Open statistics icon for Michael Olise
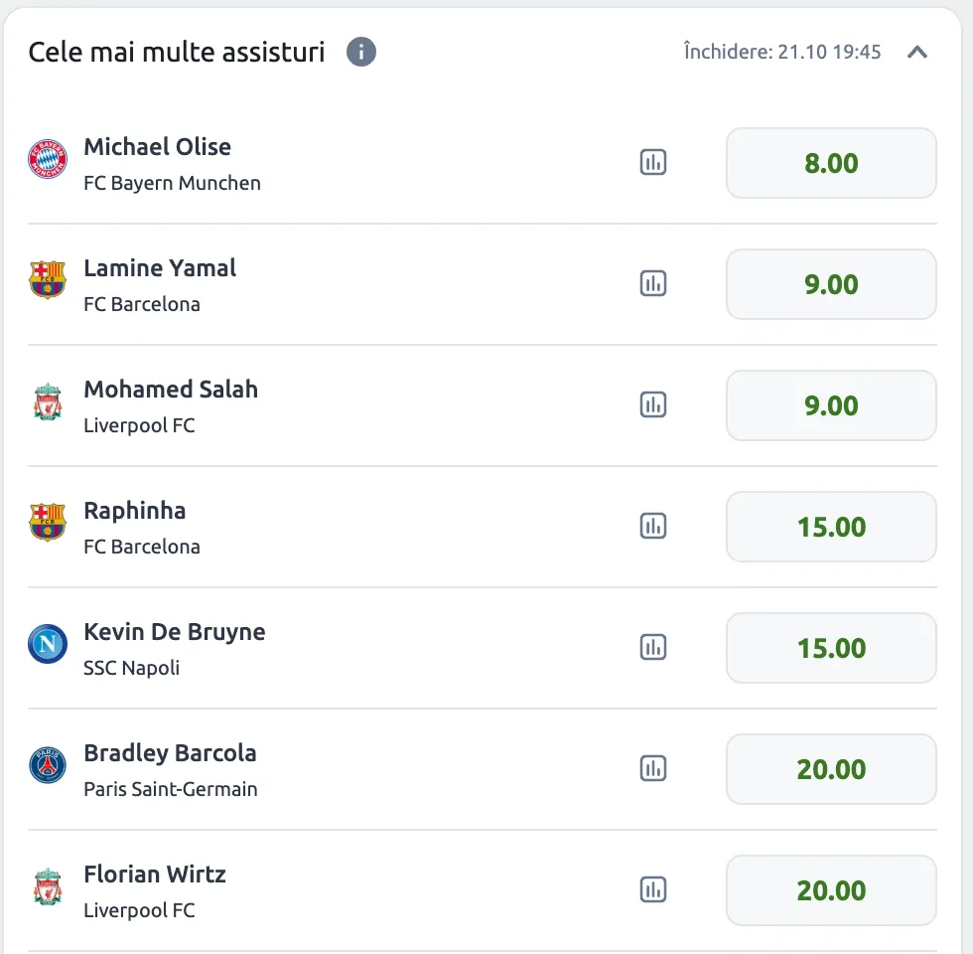This screenshot has width=973, height=954. [x=653, y=163]
